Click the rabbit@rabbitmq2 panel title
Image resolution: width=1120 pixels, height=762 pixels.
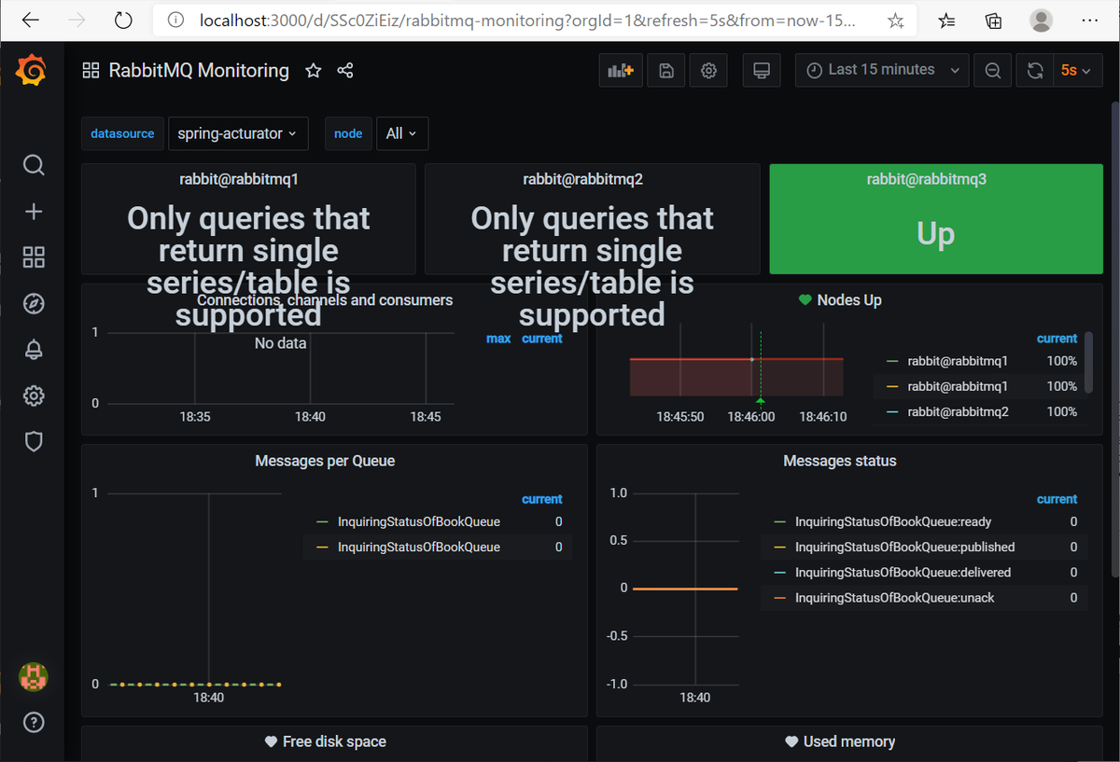click(583, 179)
